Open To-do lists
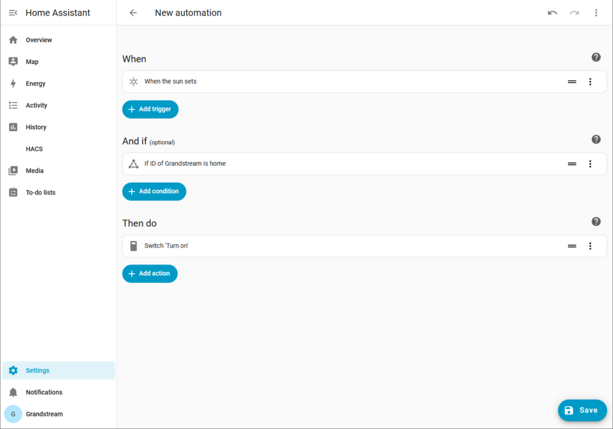Screen dimensions: 613x429 (x=59, y=193)
